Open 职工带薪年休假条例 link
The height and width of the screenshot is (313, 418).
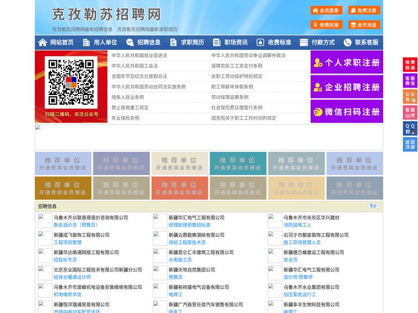232,87
